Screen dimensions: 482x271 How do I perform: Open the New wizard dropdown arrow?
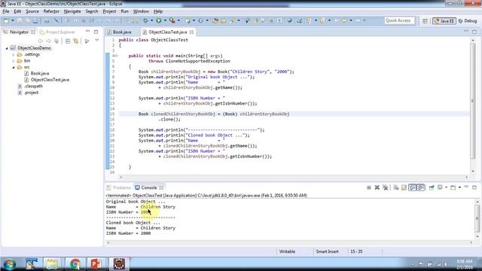[x=13, y=20]
